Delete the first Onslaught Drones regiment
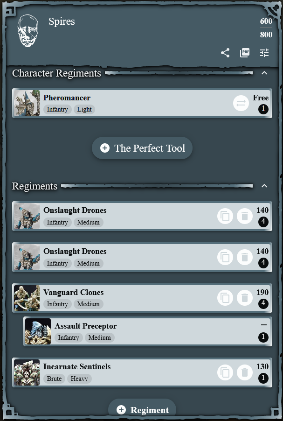This screenshot has width=283, height=421. (245, 216)
